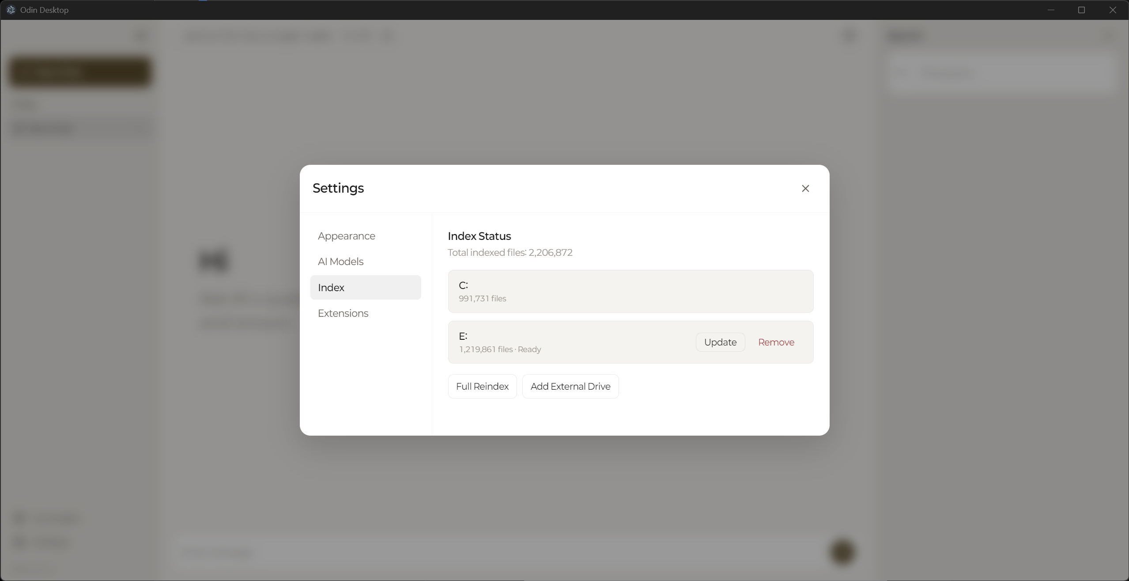This screenshot has height=581, width=1129.
Task: Close the Settings dialog with the X
Action: coord(805,189)
